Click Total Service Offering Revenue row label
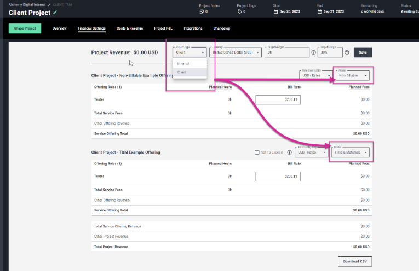This screenshot has height=271, width=419. (x=117, y=226)
